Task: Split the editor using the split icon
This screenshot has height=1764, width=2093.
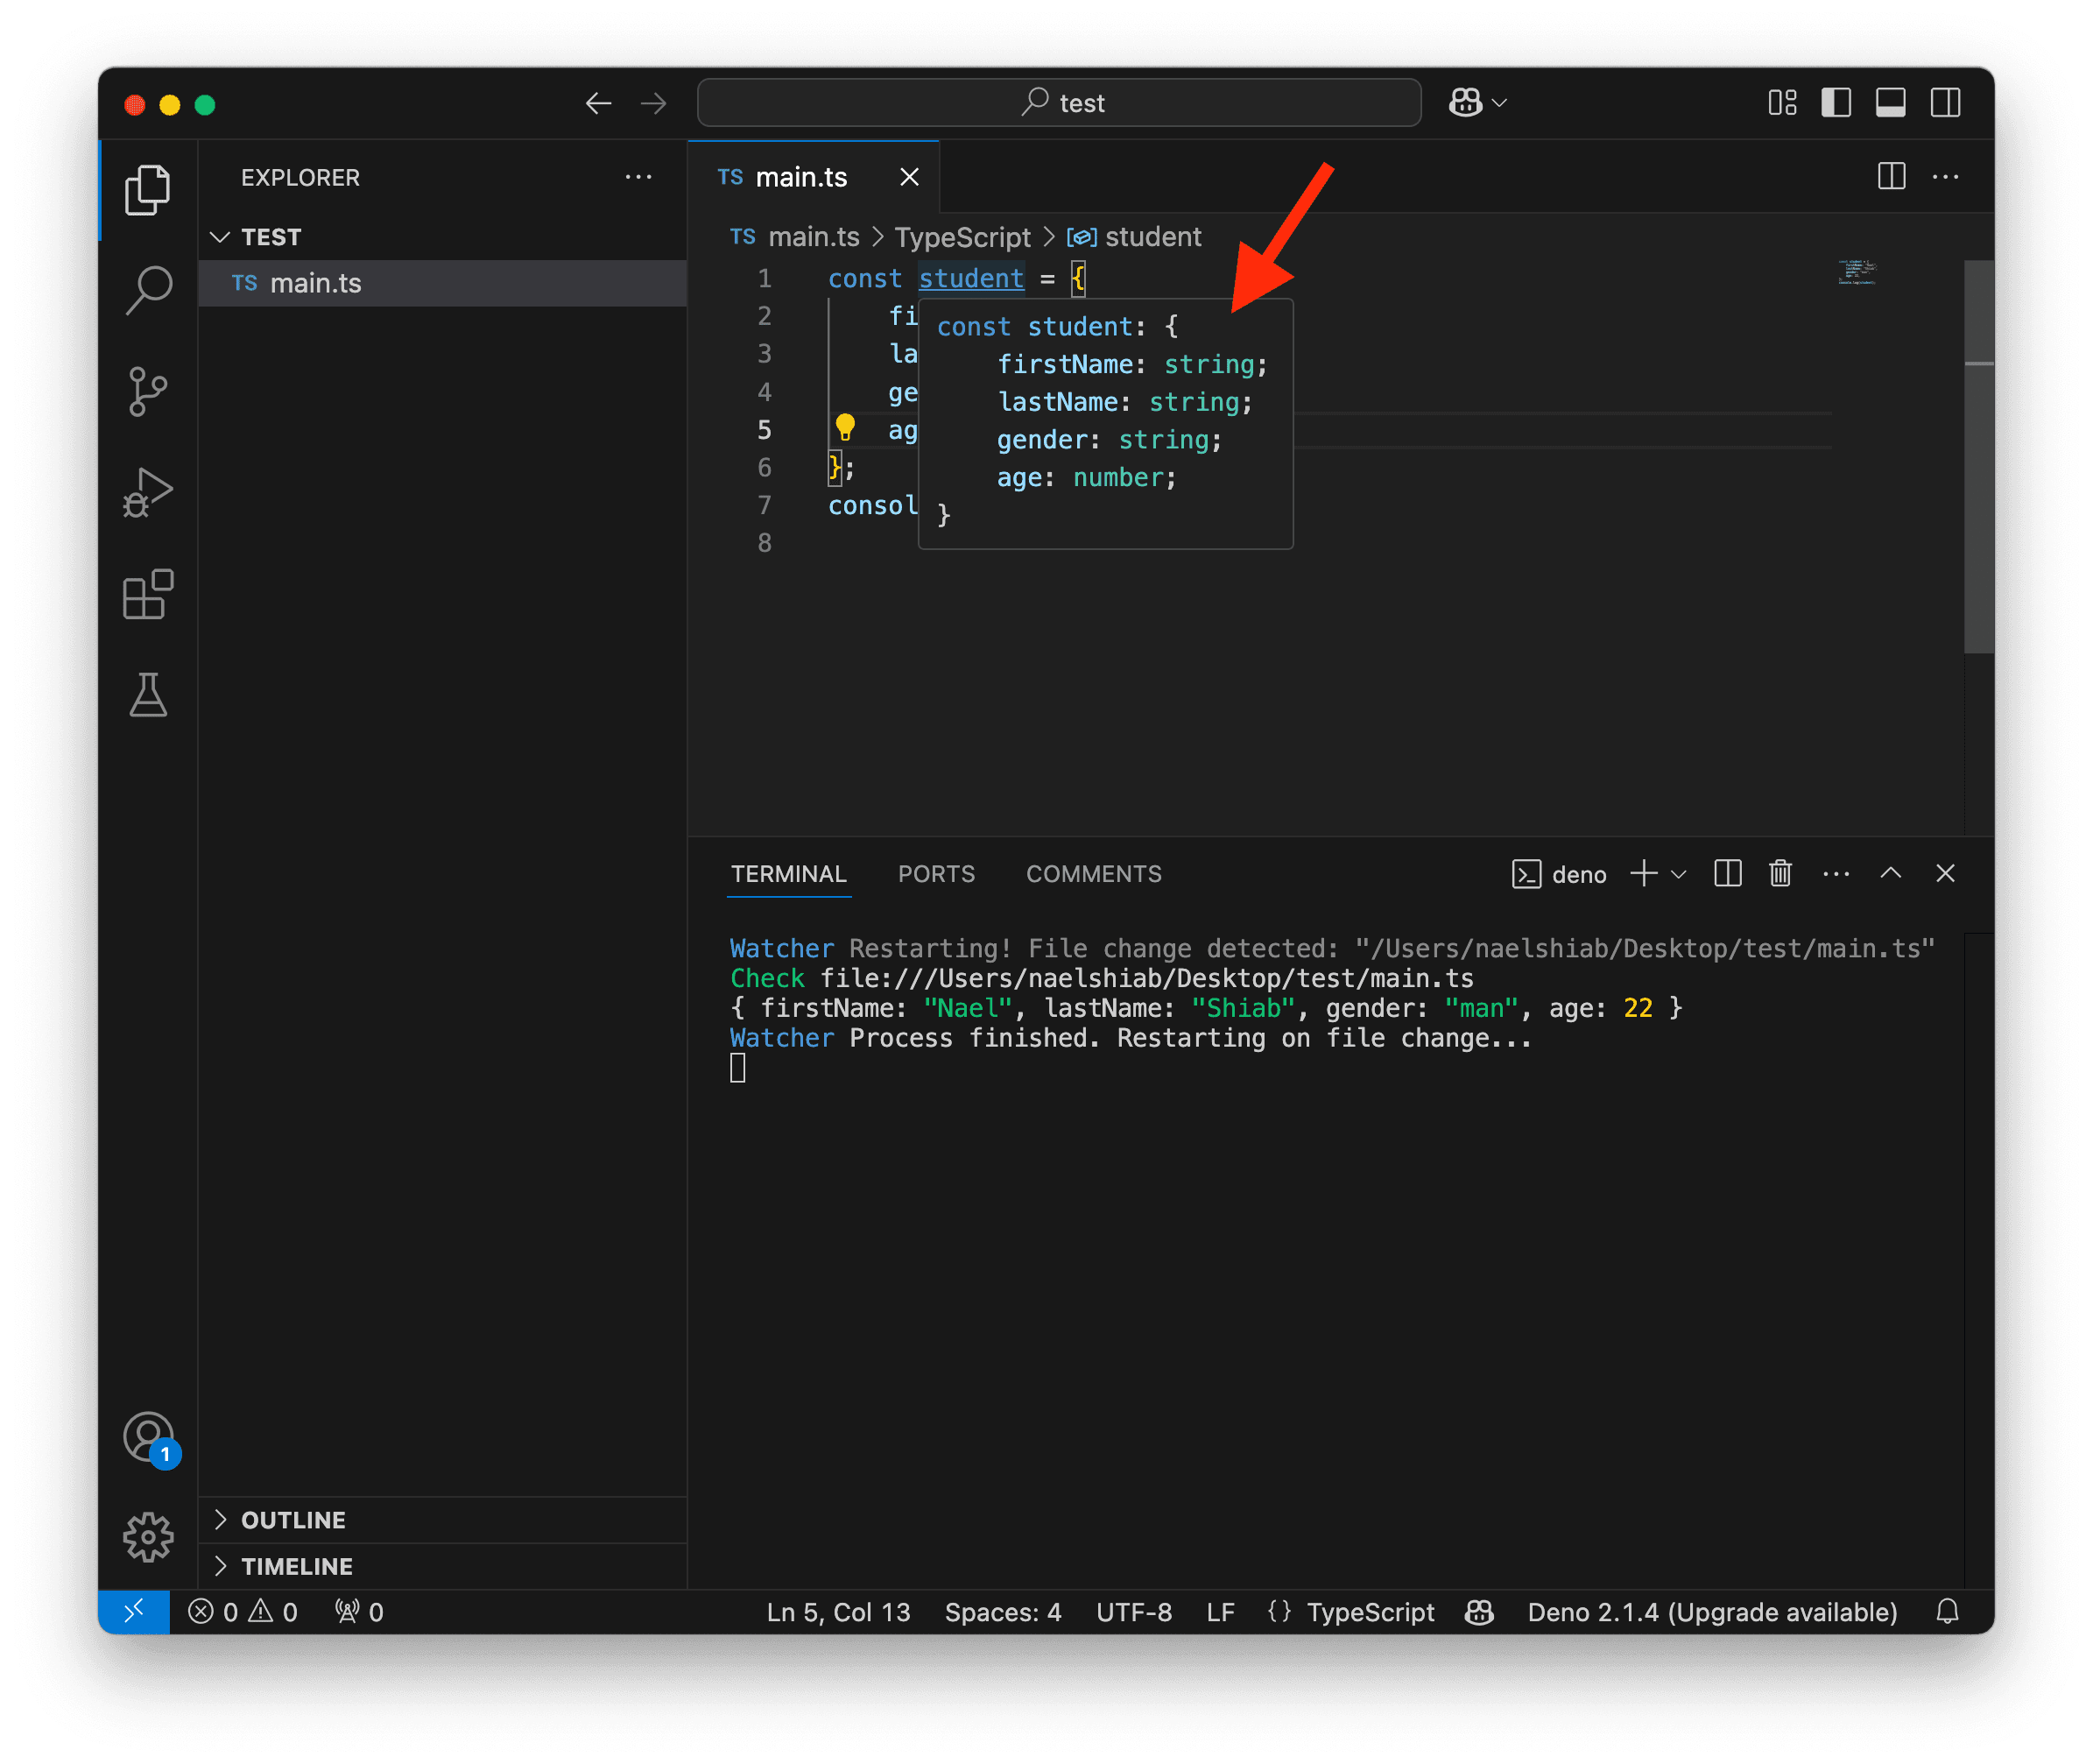Action: pyautogui.click(x=1891, y=177)
